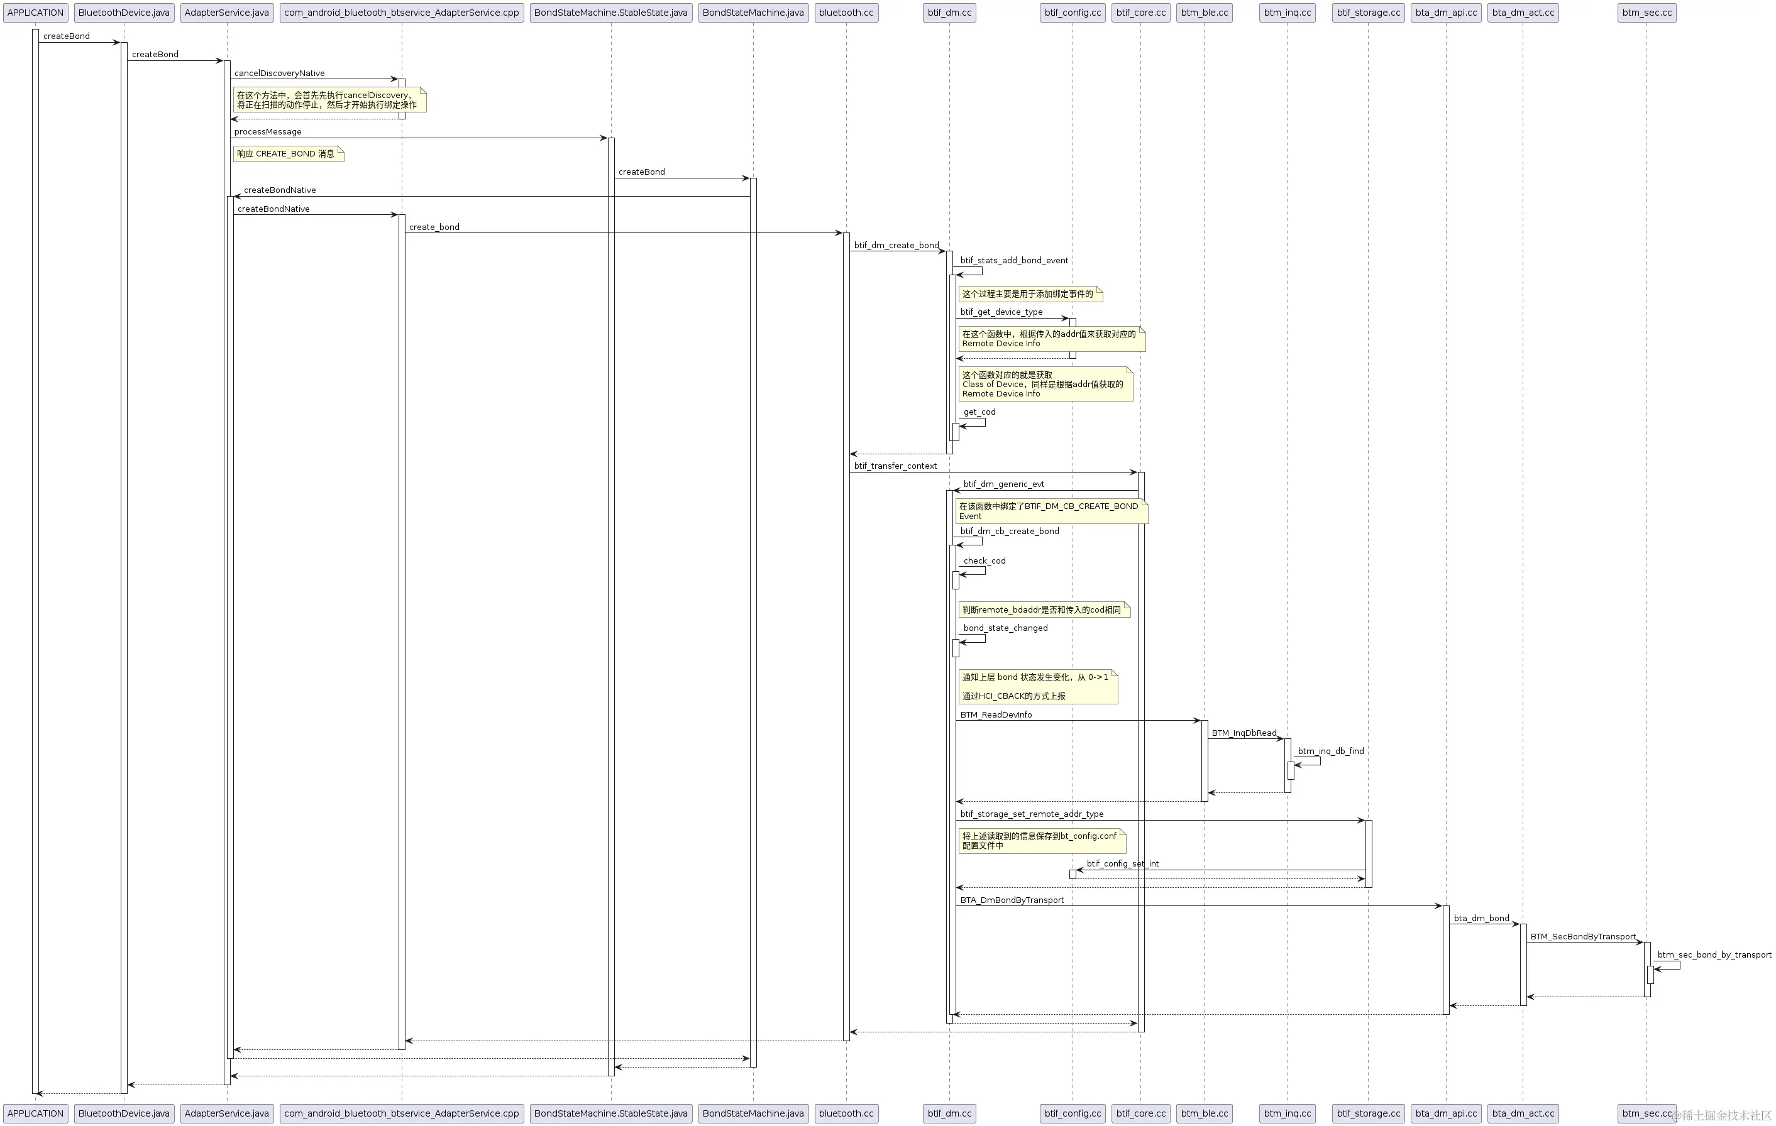Select the BluetoothDevice.java header box at top

point(124,13)
